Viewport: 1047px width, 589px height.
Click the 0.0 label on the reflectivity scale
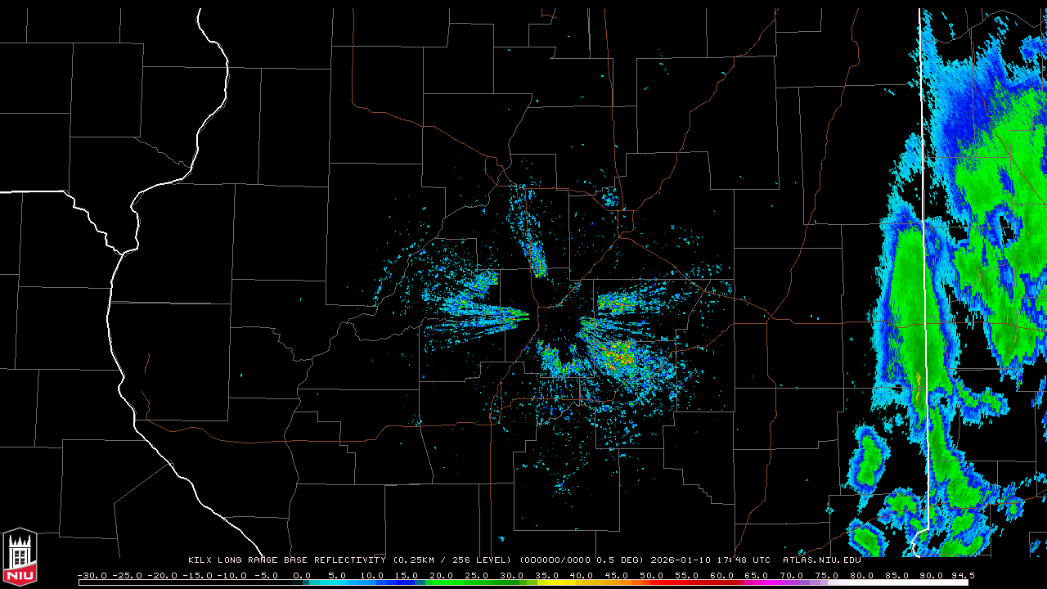coord(302,576)
